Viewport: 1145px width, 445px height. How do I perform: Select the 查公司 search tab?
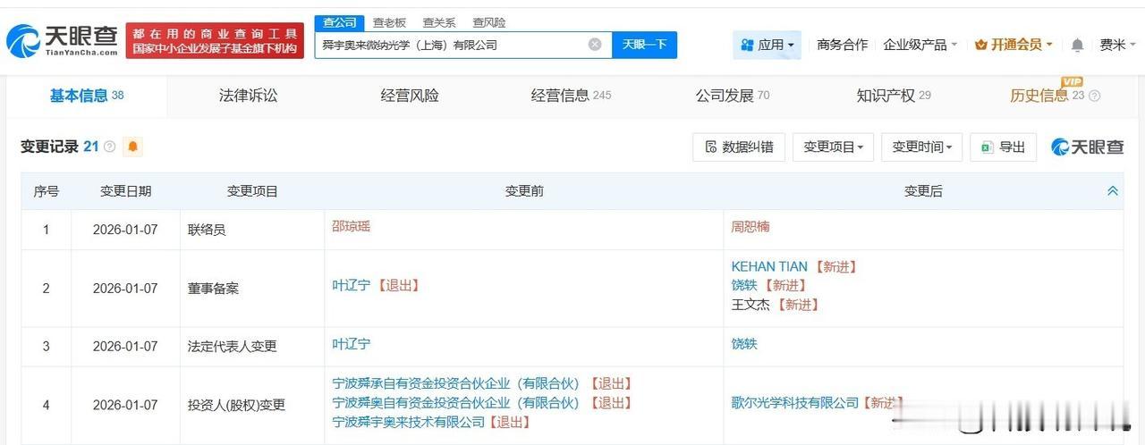(x=339, y=22)
